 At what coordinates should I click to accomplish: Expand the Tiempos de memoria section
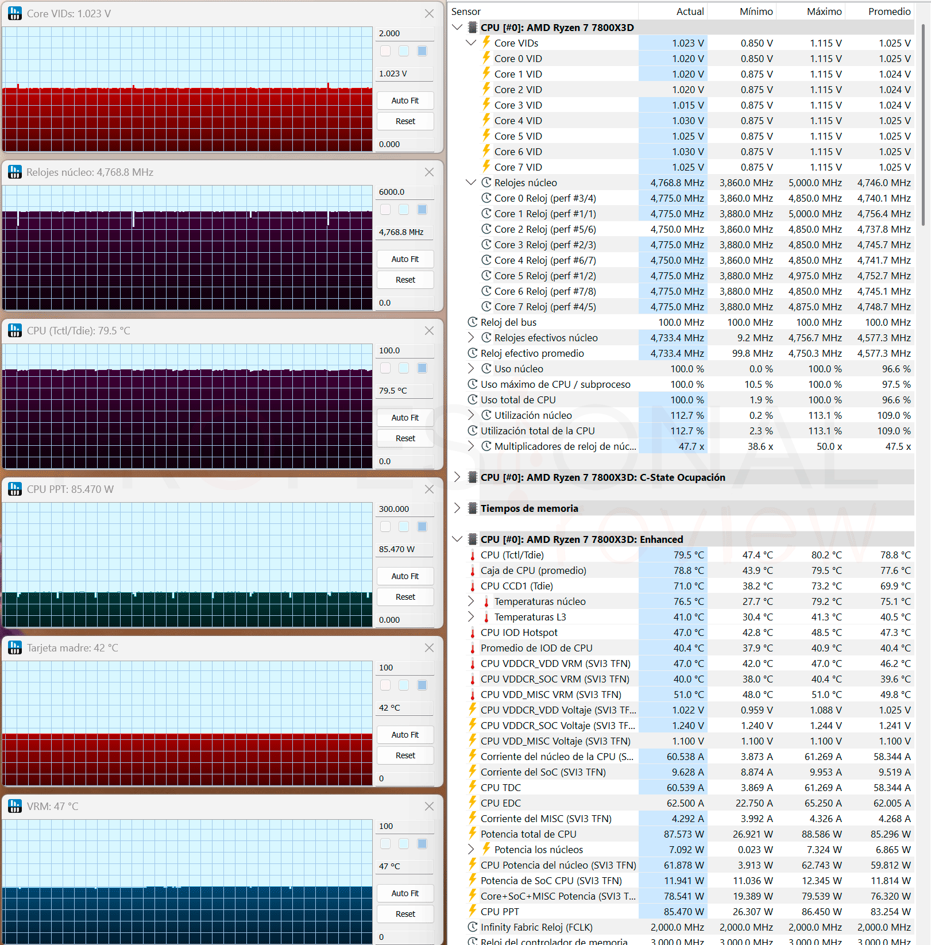tap(457, 508)
